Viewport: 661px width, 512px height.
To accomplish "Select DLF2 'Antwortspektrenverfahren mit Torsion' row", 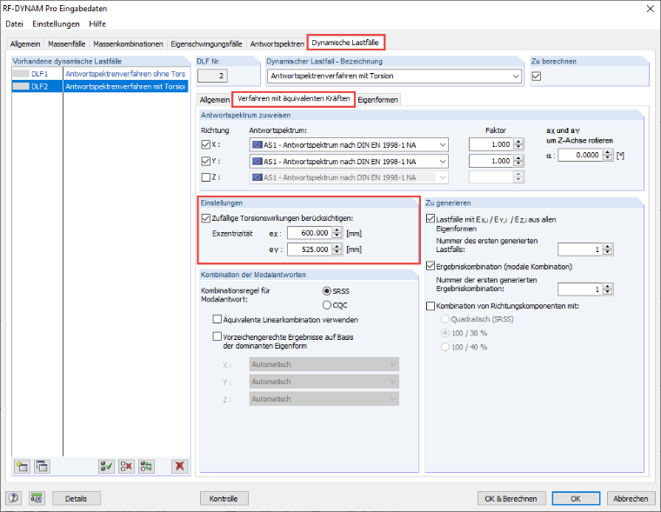I will point(100,86).
